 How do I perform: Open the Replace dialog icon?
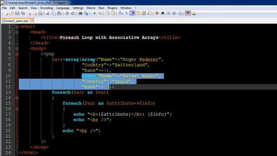click(x=86, y=13)
